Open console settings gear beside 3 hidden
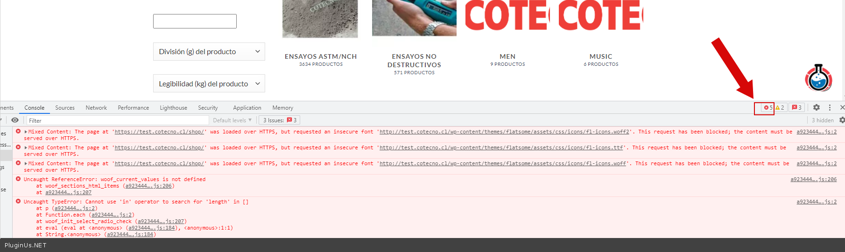Viewport: 845px width, 252px height. (x=841, y=120)
